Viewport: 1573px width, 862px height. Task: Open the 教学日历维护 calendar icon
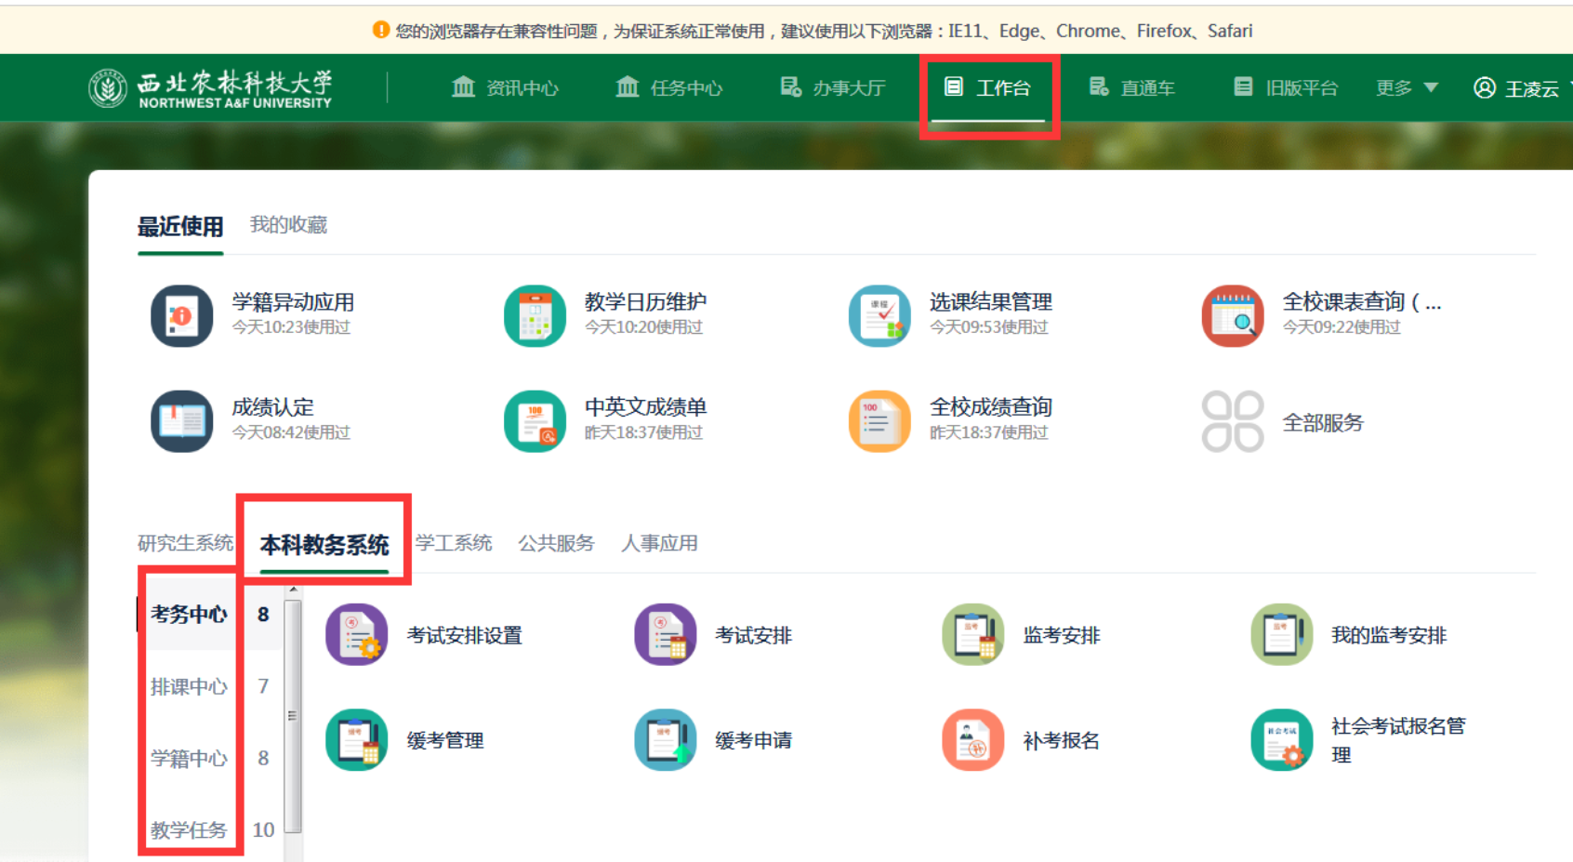535,316
